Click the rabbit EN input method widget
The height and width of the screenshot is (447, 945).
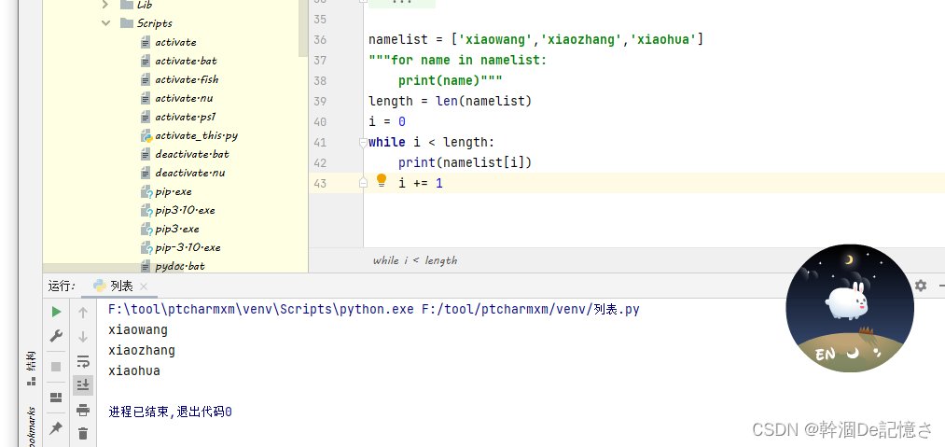coord(850,308)
